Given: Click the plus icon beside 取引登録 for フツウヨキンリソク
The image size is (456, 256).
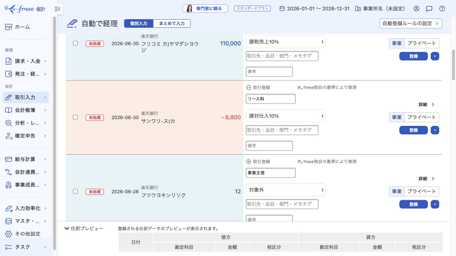Looking at the screenshot, I should click(249, 161).
